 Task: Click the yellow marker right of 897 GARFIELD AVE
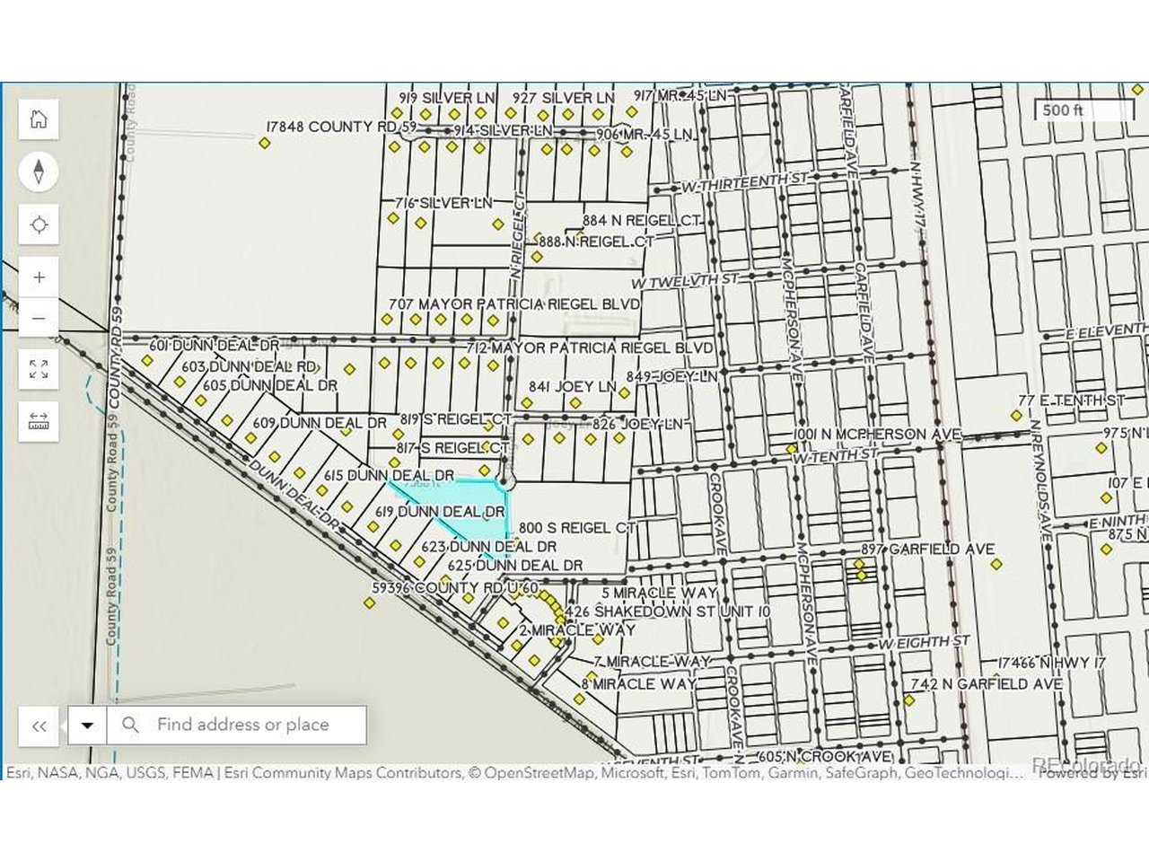point(996,565)
